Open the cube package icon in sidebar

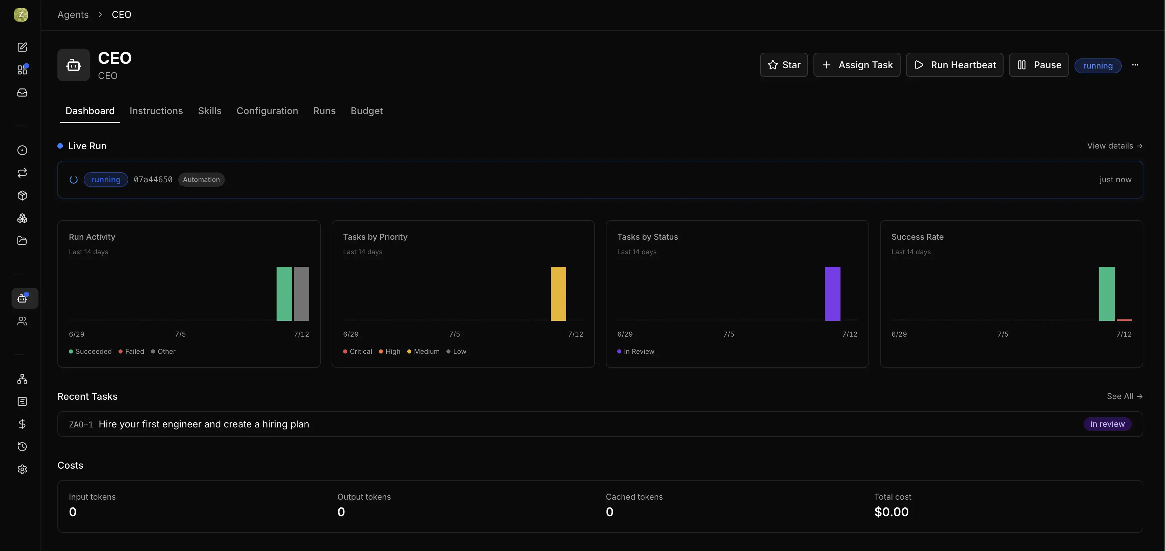click(x=22, y=195)
